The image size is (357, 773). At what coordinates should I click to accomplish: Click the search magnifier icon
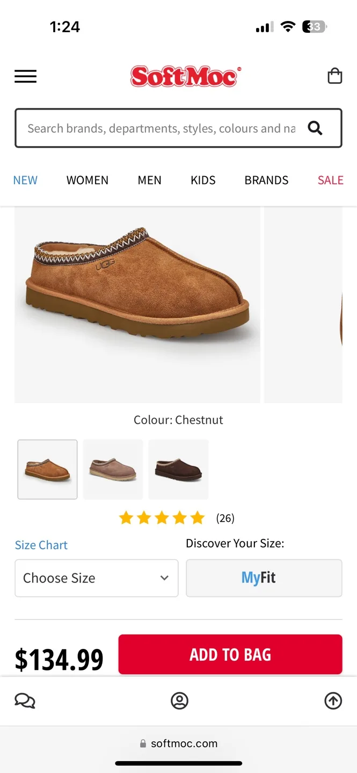point(315,128)
